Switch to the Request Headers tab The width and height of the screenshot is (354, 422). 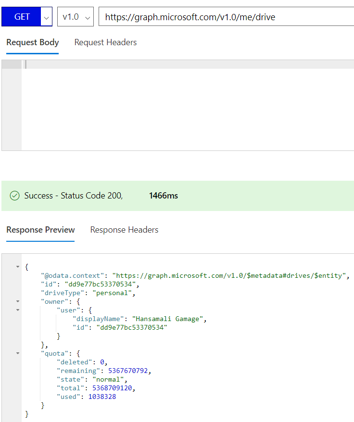click(x=106, y=42)
